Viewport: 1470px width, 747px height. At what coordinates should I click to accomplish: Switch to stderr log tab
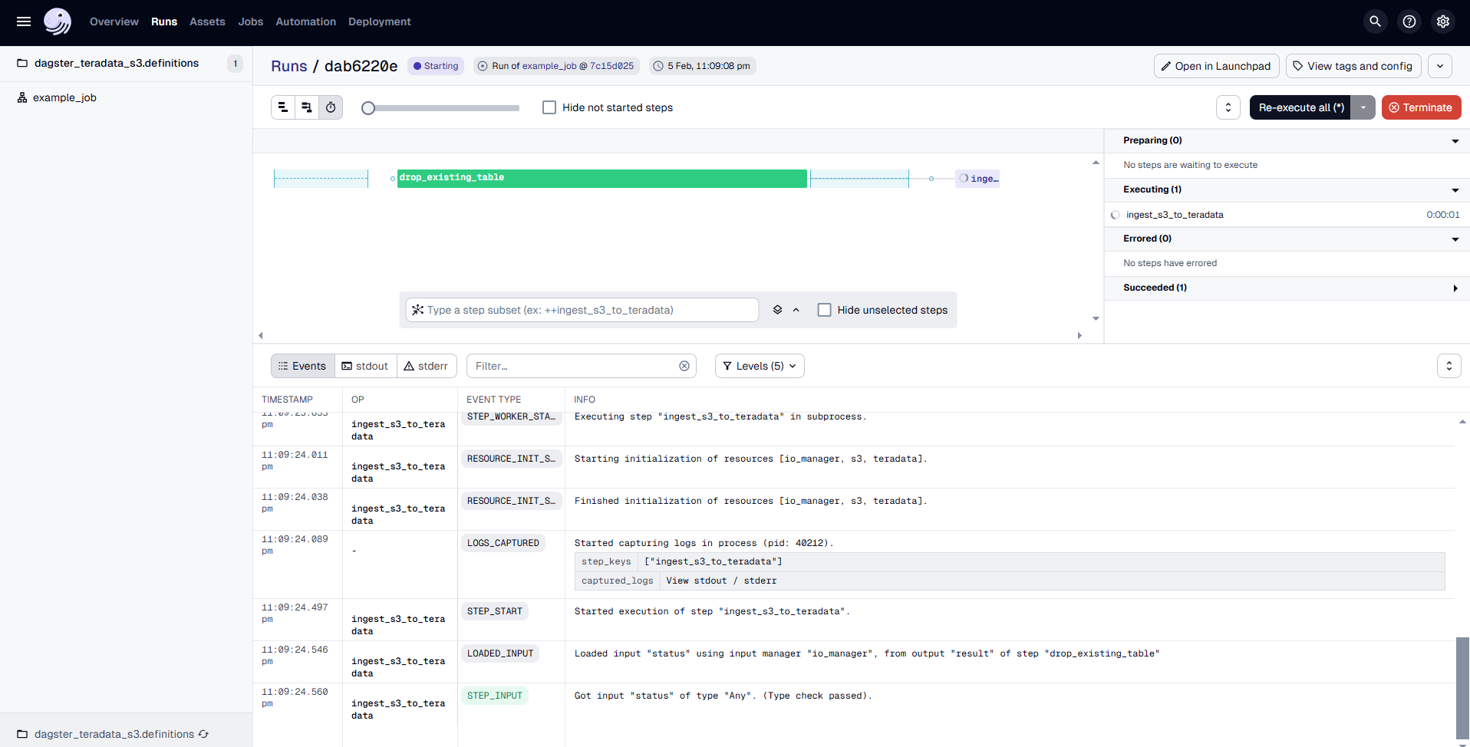point(427,366)
